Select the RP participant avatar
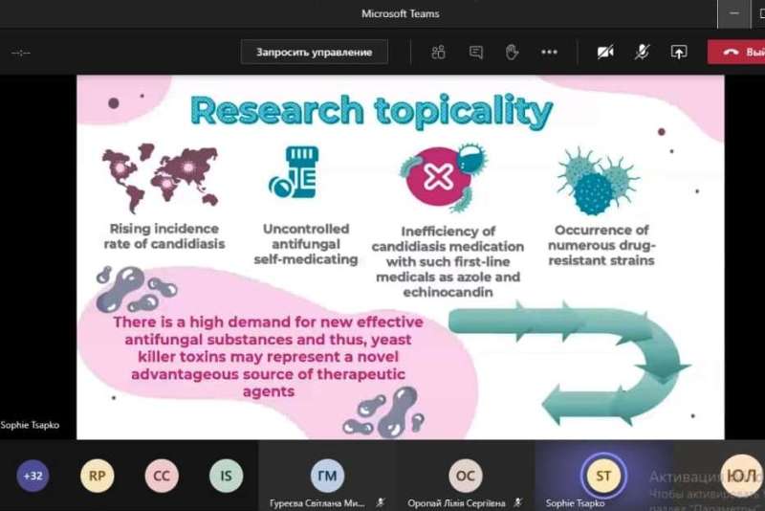 97,476
